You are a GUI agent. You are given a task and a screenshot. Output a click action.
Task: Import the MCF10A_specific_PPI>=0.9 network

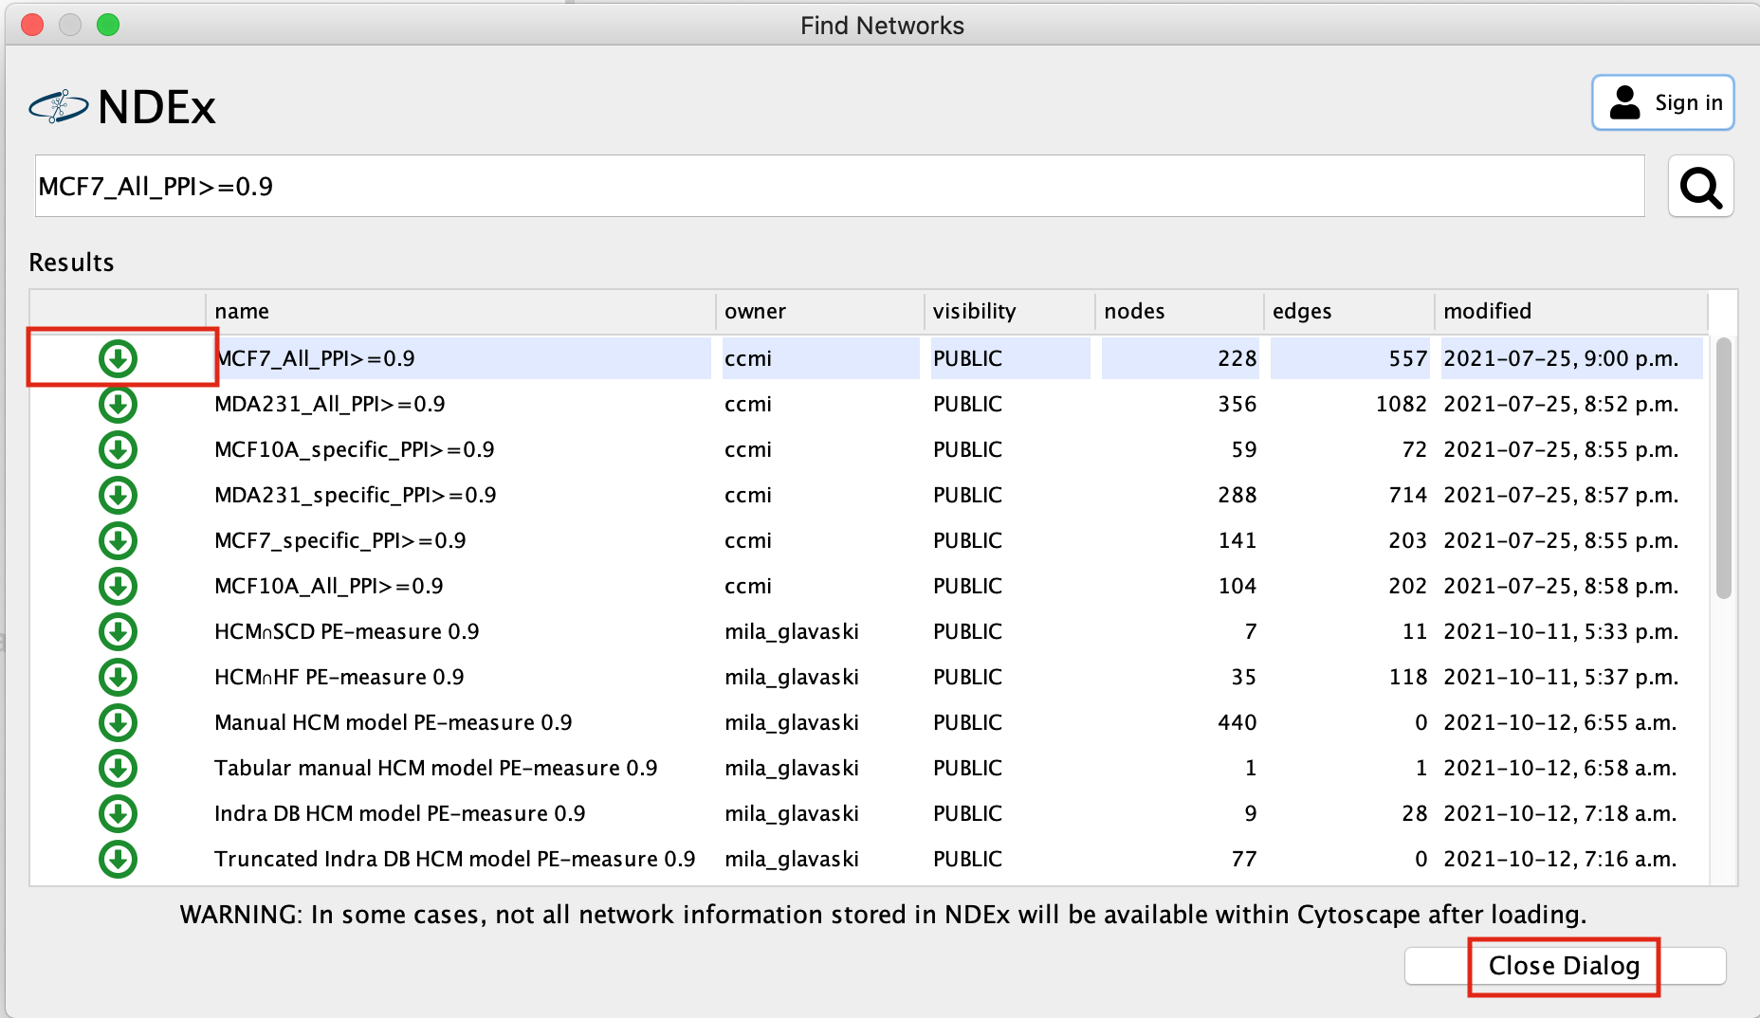[118, 449]
